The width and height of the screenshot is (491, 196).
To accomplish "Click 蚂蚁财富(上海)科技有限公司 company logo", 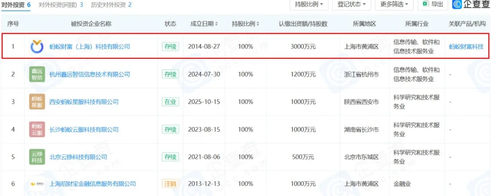I will (x=37, y=47).
